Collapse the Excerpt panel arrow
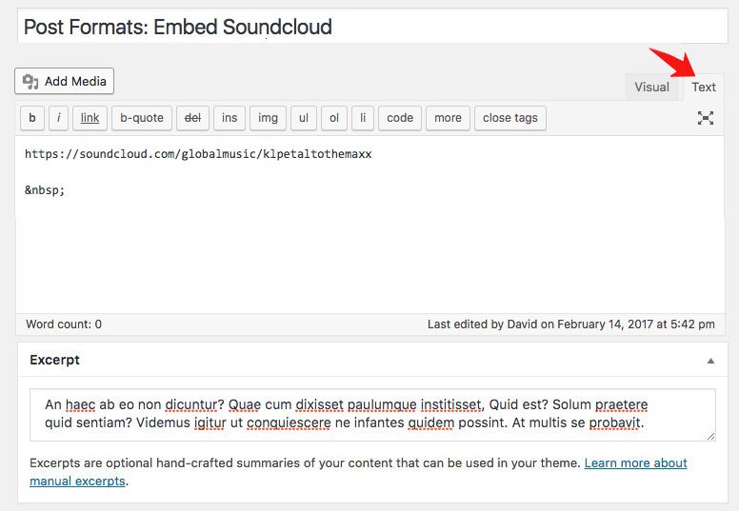 tap(710, 361)
